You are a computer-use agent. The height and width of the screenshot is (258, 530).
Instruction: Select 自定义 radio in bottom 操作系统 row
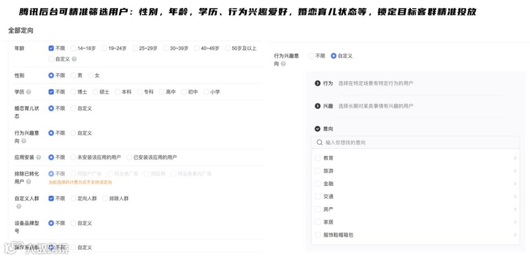coord(73,248)
